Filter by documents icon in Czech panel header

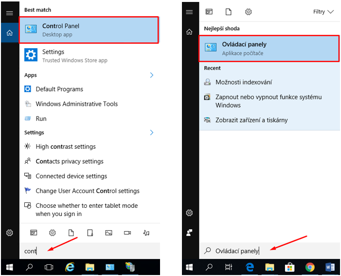point(228,12)
